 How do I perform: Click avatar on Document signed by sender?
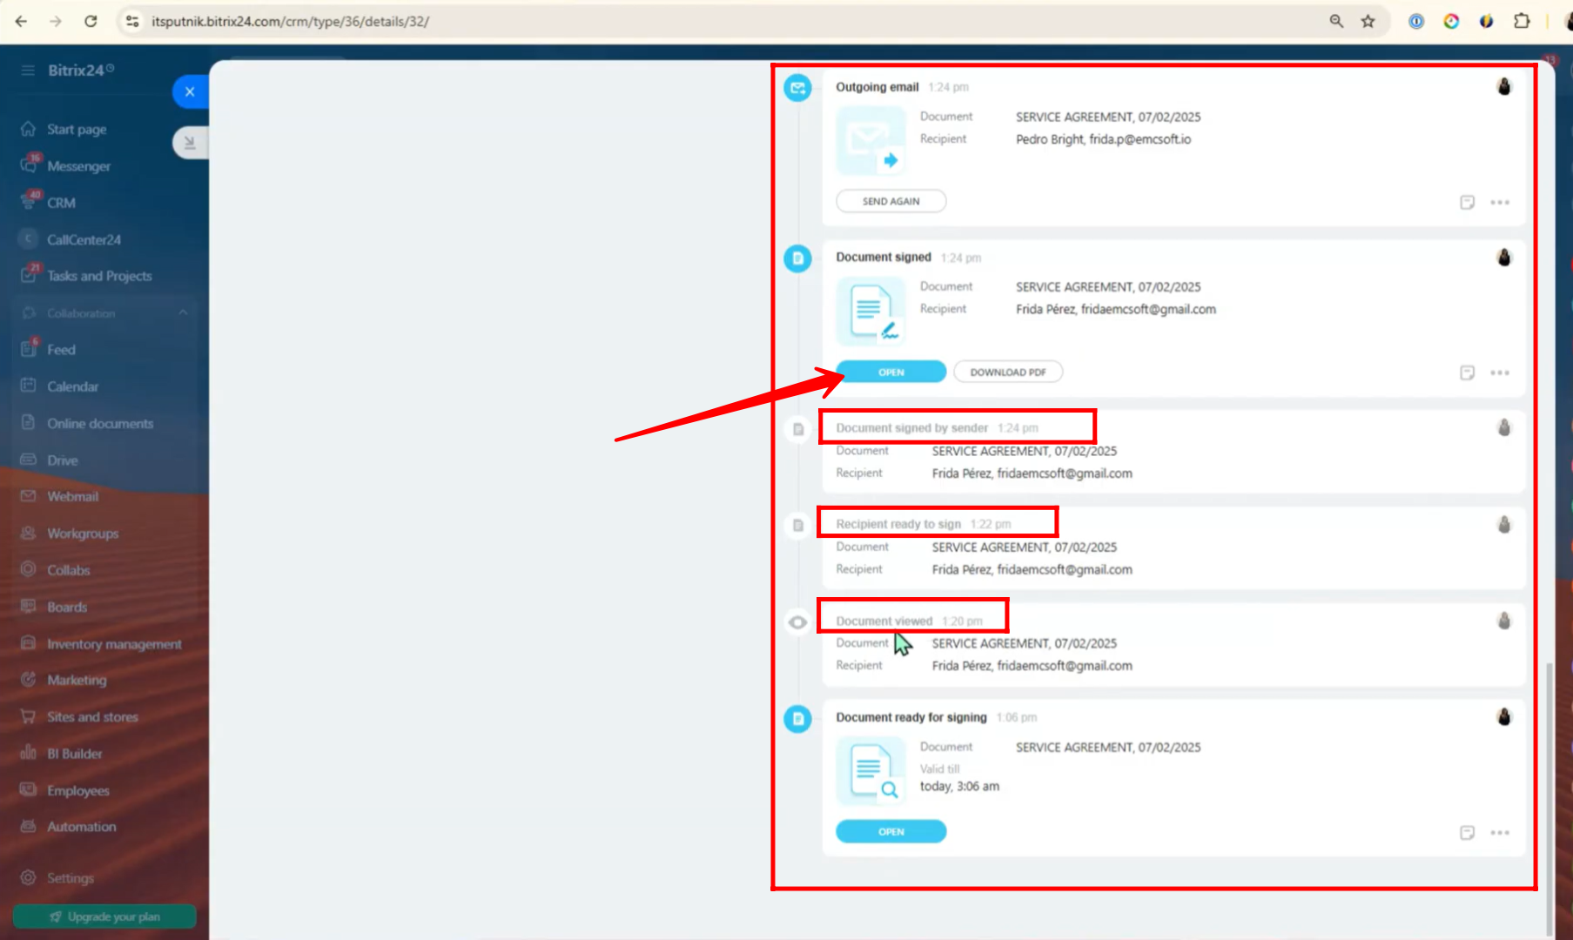click(1504, 427)
